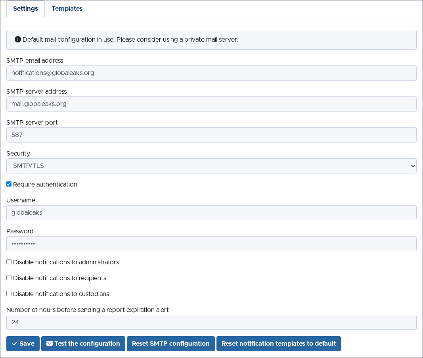Focus the Password field
The height and width of the screenshot is (358, 423).
tap(211, 244)
